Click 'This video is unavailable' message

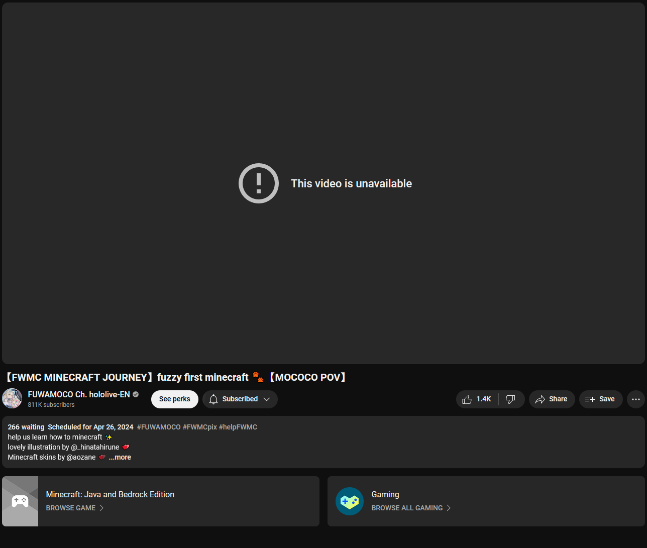point(352,184)
